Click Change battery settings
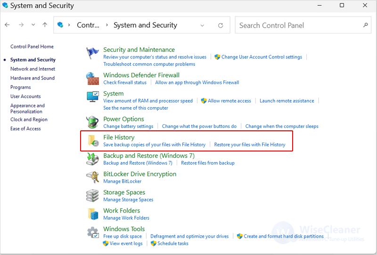This screenshot has width=377, height=255. pos(128,126)
